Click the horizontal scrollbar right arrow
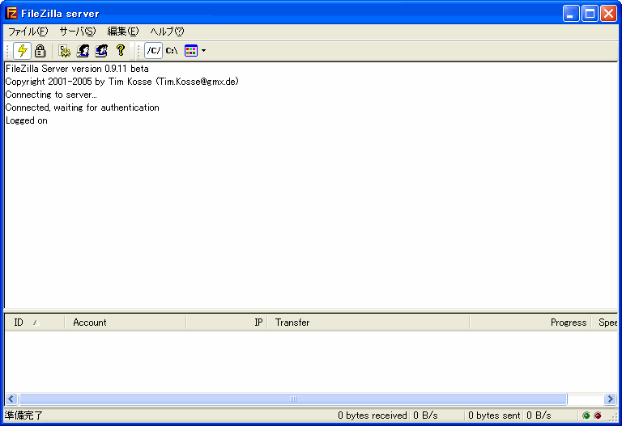The height and width of the screenshot is (426, 622). [610, 399]
